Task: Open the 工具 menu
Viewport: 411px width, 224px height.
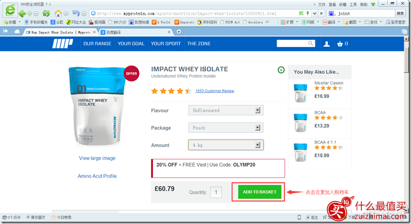Action: (353, 4)
